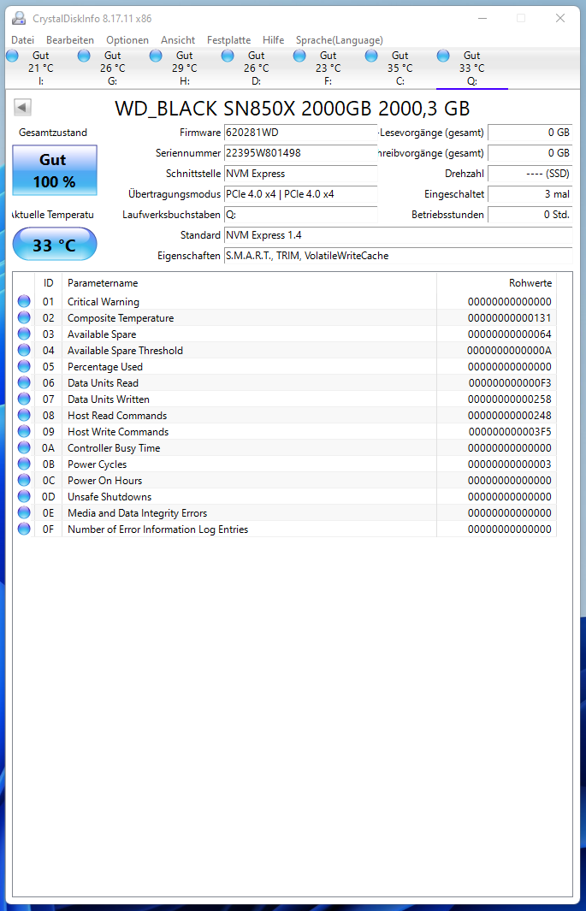Click the Eingeschaltet value 3 mal
Viewport: 586px width, 911px height.
(x=530, y=194)
